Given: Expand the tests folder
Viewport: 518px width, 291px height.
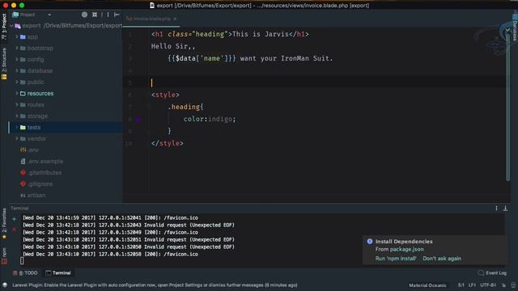Looking at the screenshot, I should 16,127.
